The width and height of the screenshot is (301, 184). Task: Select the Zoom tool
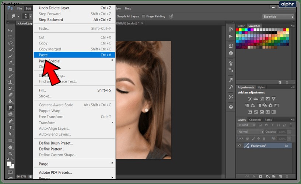point(10,154)
